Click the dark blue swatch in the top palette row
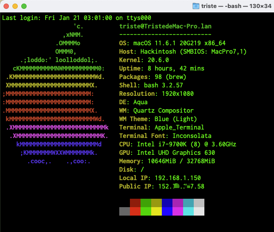This screenshot has width=274, height=232. point(167,203)
